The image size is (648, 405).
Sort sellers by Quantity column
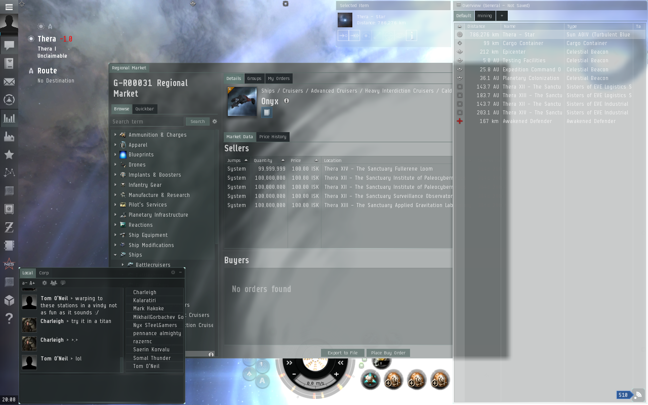point(269,160)
